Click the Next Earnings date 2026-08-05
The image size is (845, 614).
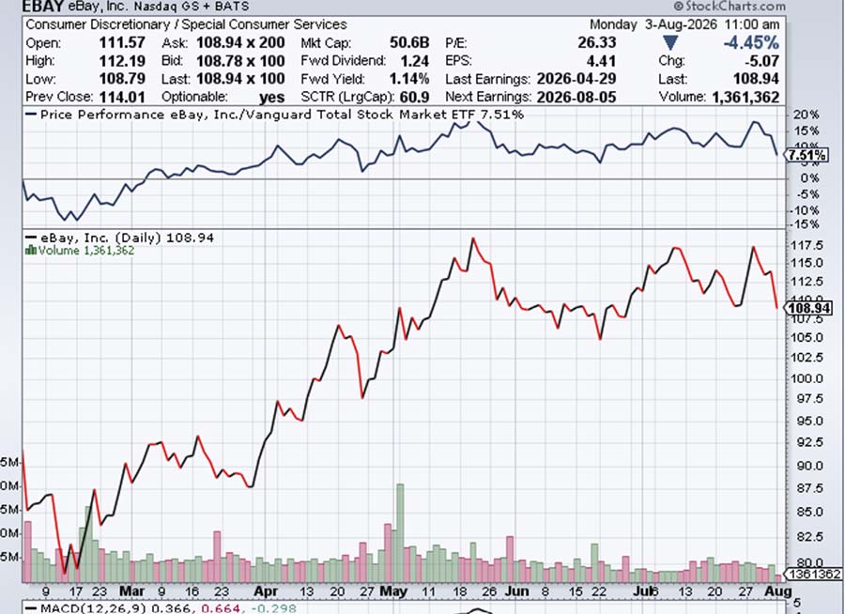click(576, 97)
